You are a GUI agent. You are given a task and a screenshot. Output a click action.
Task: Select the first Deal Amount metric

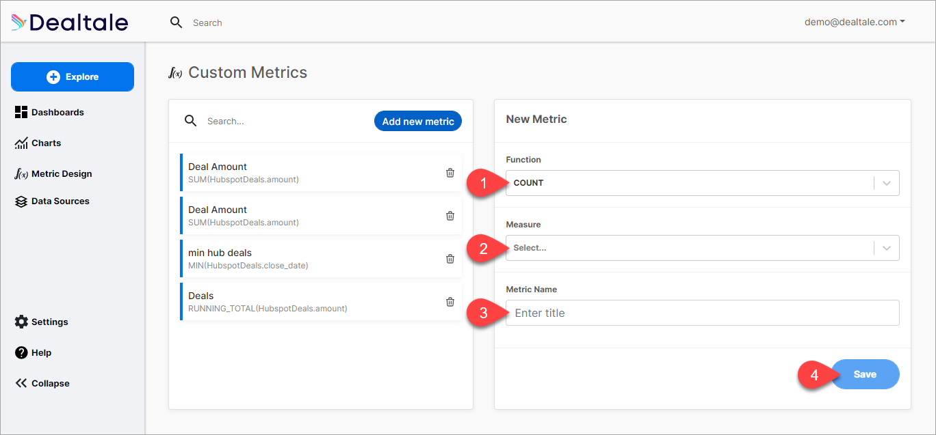[x=321, y=172]
